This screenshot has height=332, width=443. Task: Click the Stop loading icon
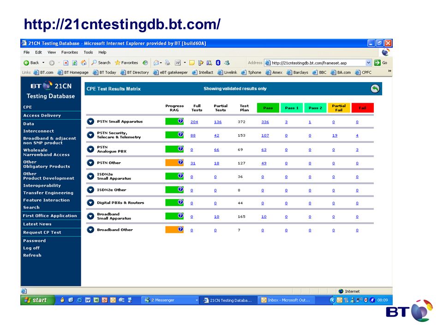click(x=66, y=63)
